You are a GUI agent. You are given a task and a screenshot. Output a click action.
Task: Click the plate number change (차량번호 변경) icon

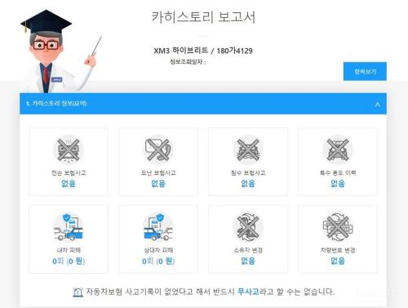click(338, 227)
